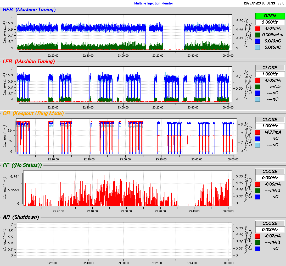Click the PF blue charge legend swatch

pos(258,197)
